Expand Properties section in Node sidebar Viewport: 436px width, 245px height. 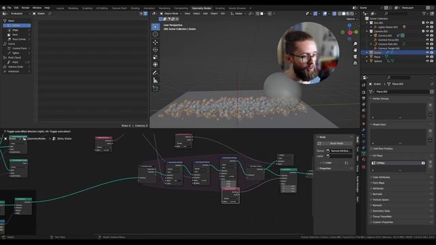[x=325, y=168]
